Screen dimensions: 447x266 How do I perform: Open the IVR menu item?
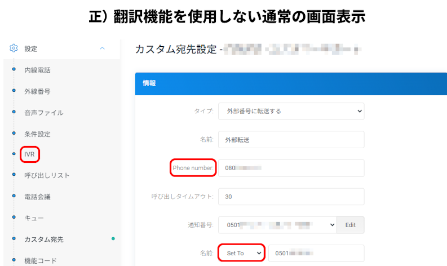click(29, 154)
